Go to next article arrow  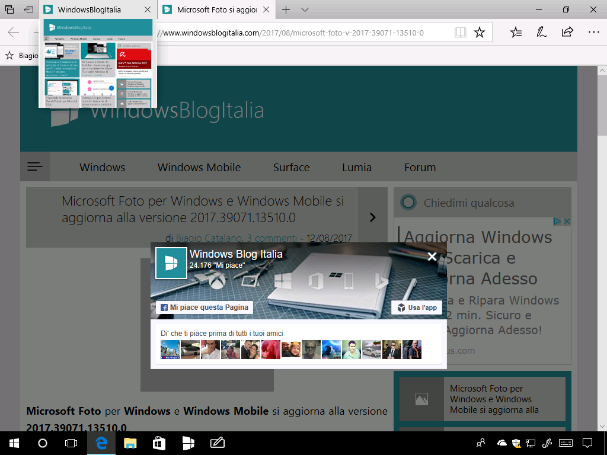click(372, 217)
